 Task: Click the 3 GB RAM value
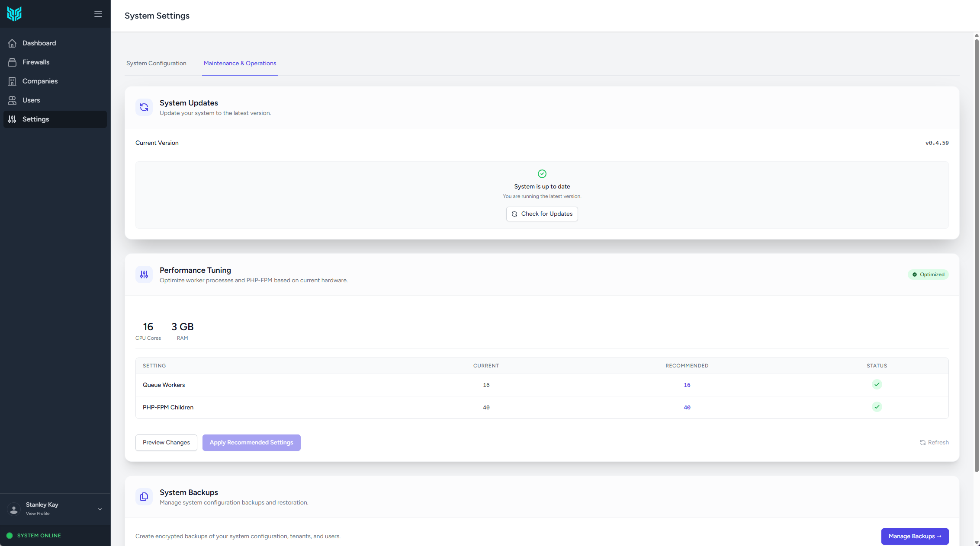pos(183,327)
